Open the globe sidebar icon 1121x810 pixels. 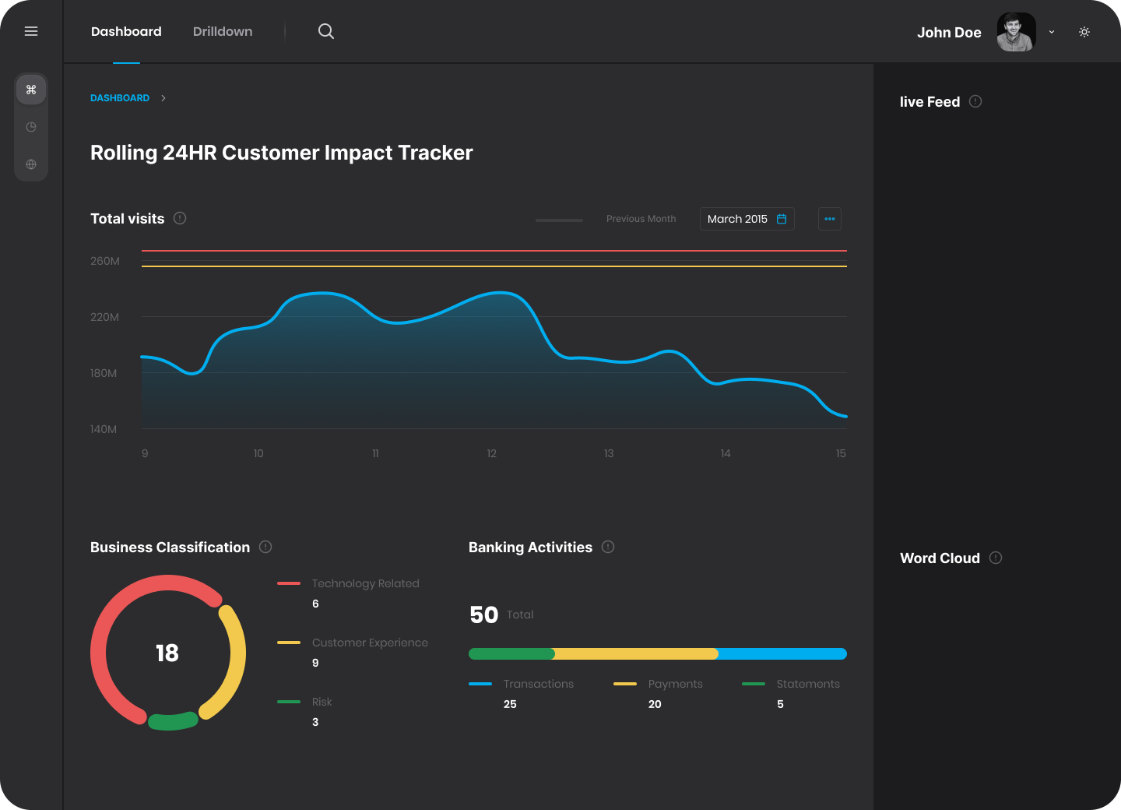click(x=31, y=164)
